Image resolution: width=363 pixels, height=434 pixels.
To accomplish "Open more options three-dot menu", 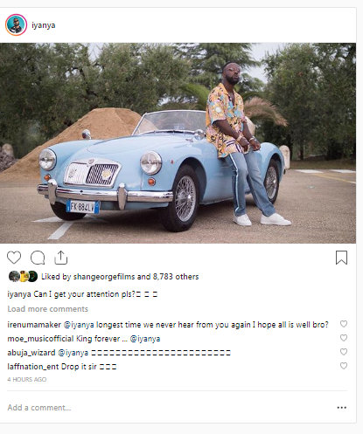I will point(341,408).
